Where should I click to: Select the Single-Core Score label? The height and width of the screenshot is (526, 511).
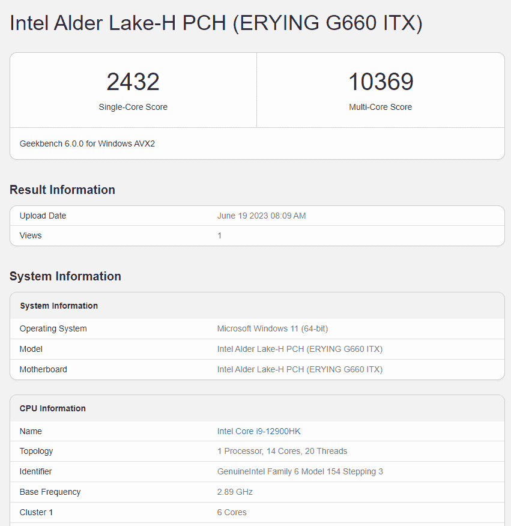(133, 107)
